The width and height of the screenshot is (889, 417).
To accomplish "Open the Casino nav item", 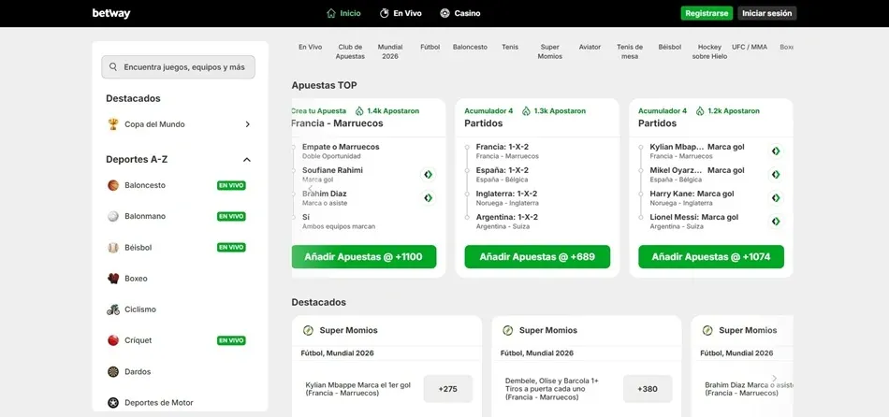I will pyautogui.click(x=460, y=13).
